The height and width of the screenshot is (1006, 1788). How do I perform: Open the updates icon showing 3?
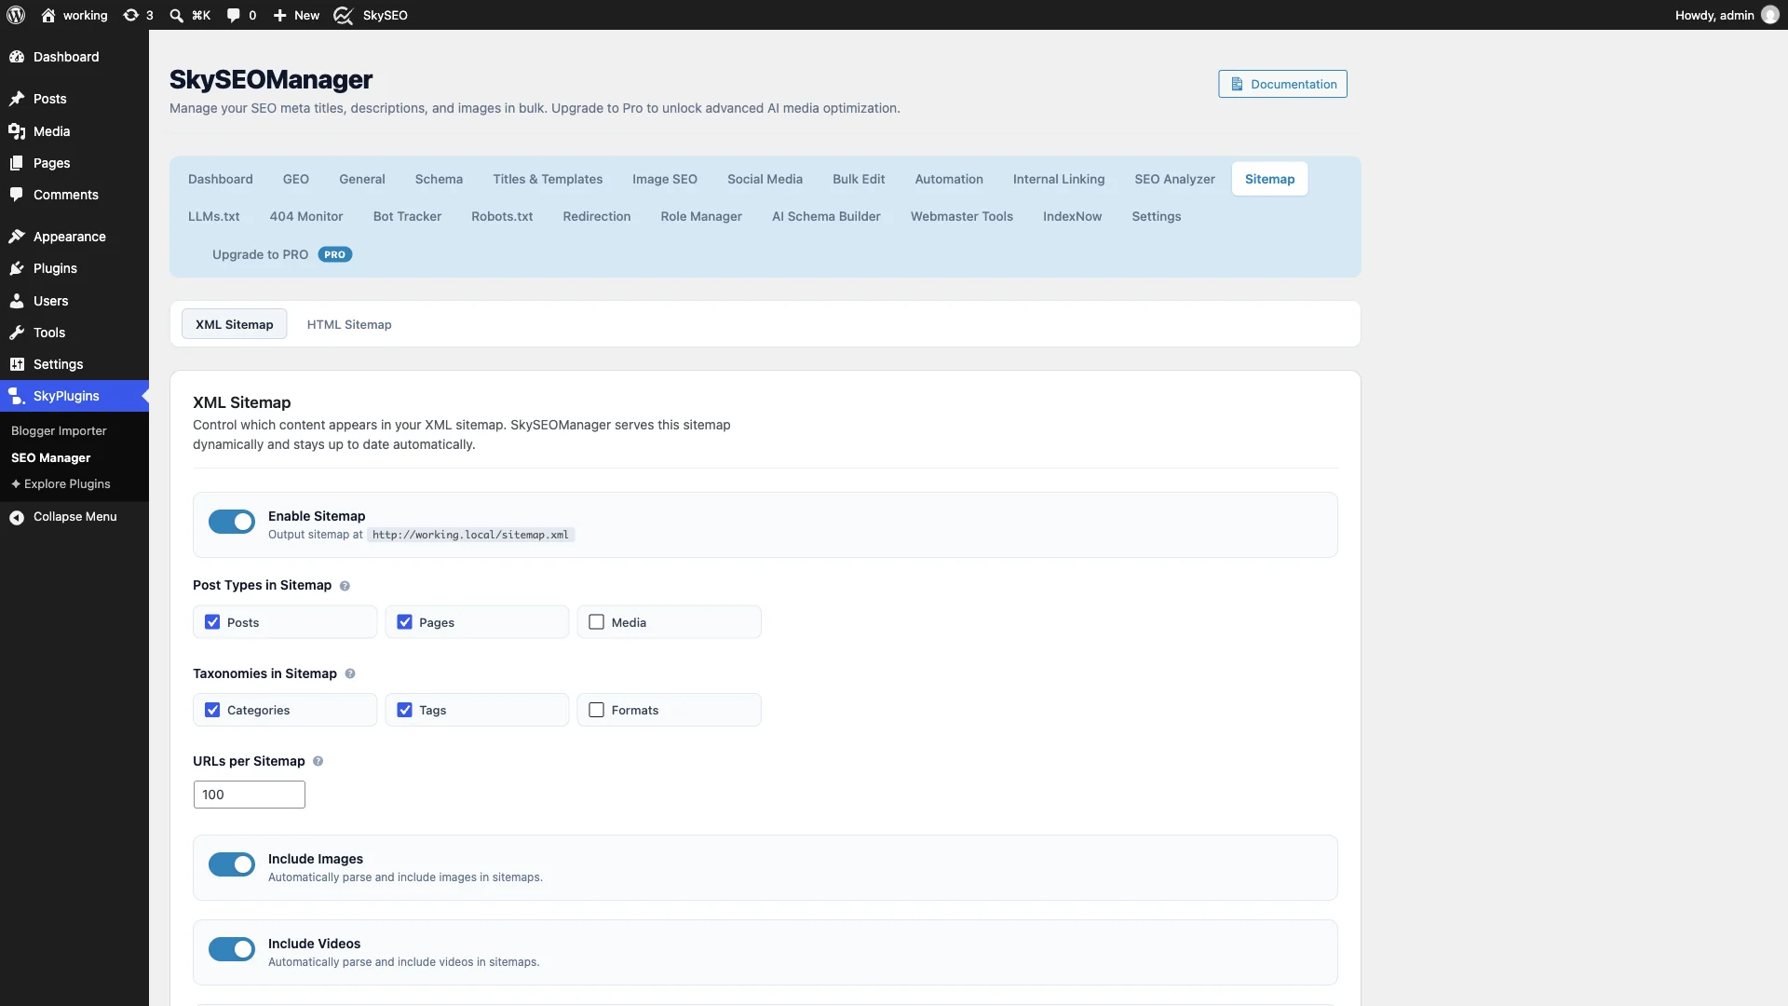(138, 15)
